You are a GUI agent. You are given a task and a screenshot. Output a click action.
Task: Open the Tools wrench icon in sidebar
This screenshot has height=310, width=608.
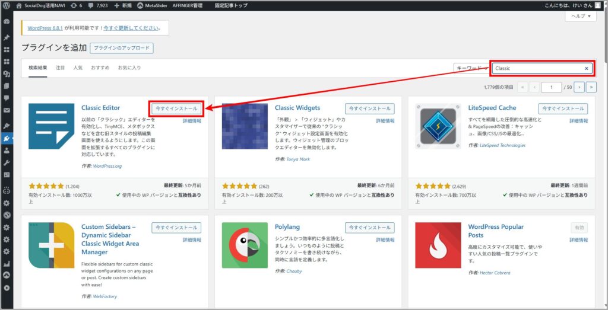[6, 163]
